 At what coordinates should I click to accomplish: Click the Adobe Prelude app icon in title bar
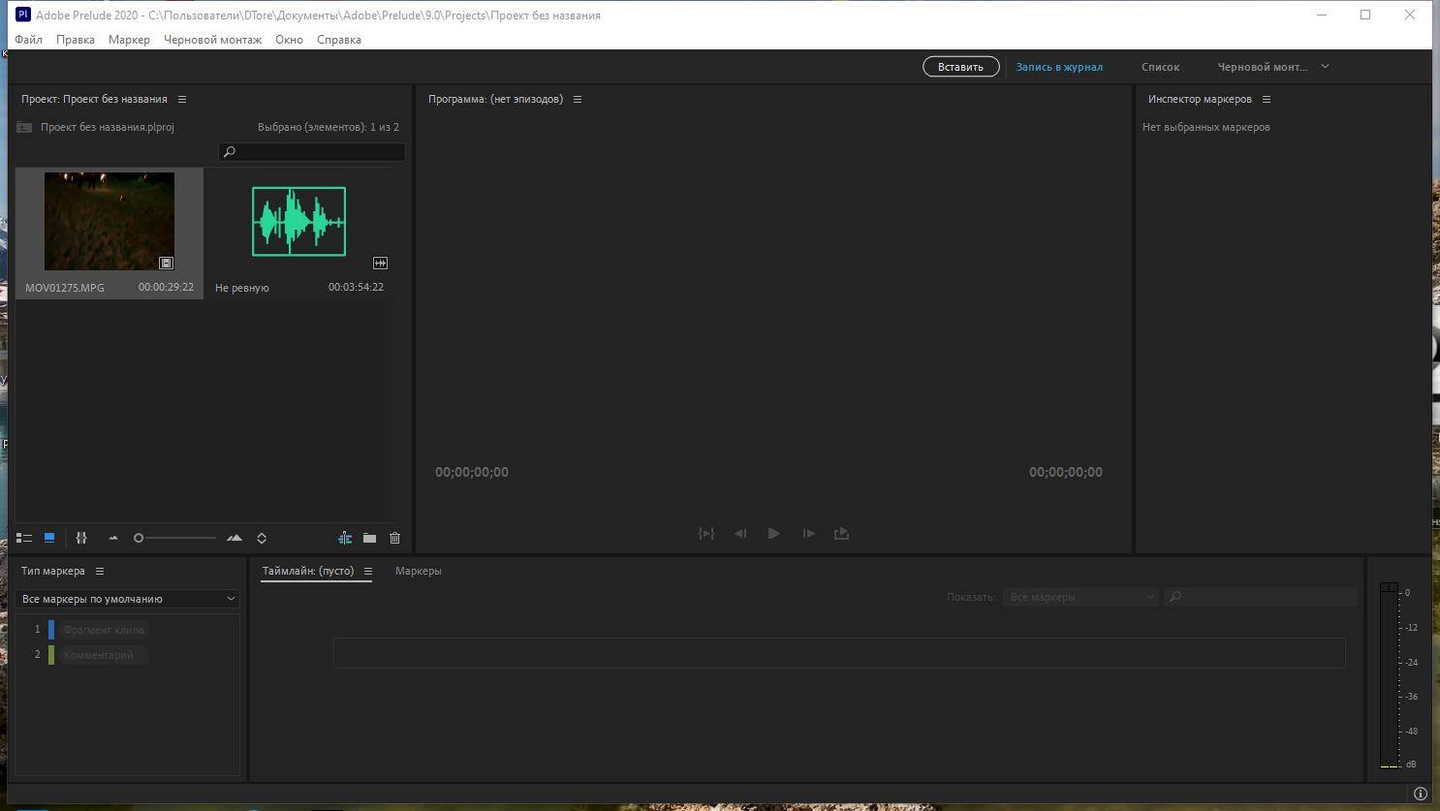pyautogui.click(x=23, y=15)
